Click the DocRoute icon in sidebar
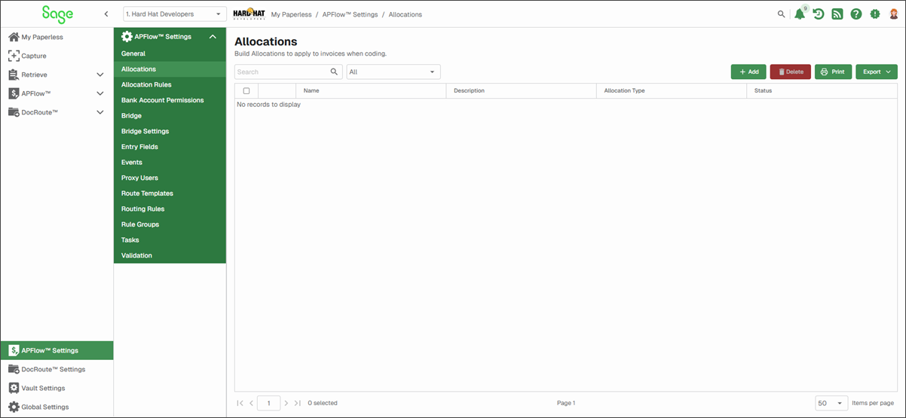 pos(14,112)
